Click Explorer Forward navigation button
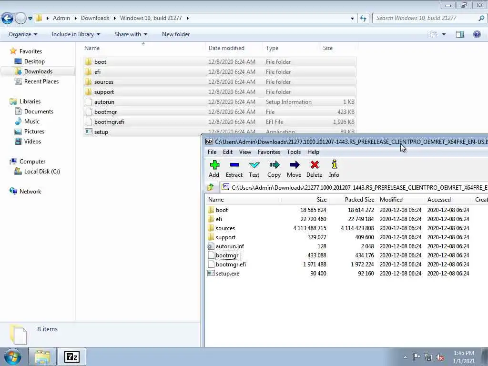 click(x=20, y=19)
